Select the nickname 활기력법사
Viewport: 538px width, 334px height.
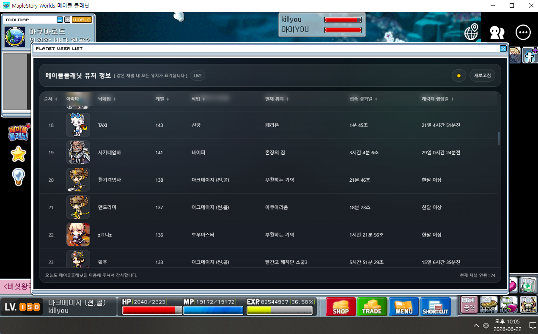[110, 180]
